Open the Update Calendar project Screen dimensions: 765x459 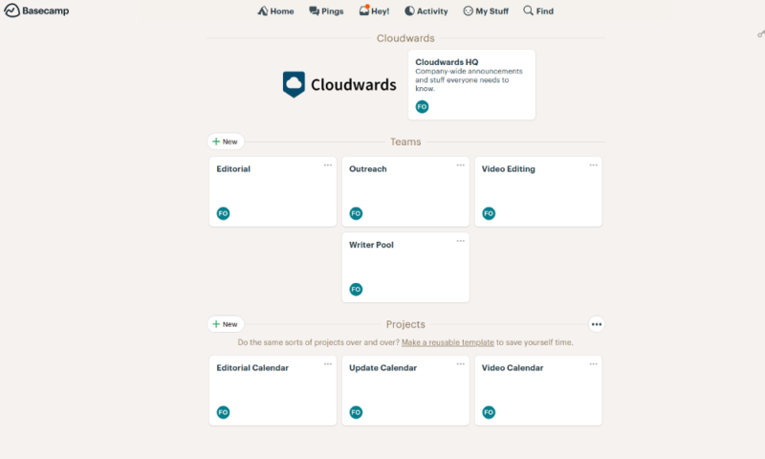405,390
